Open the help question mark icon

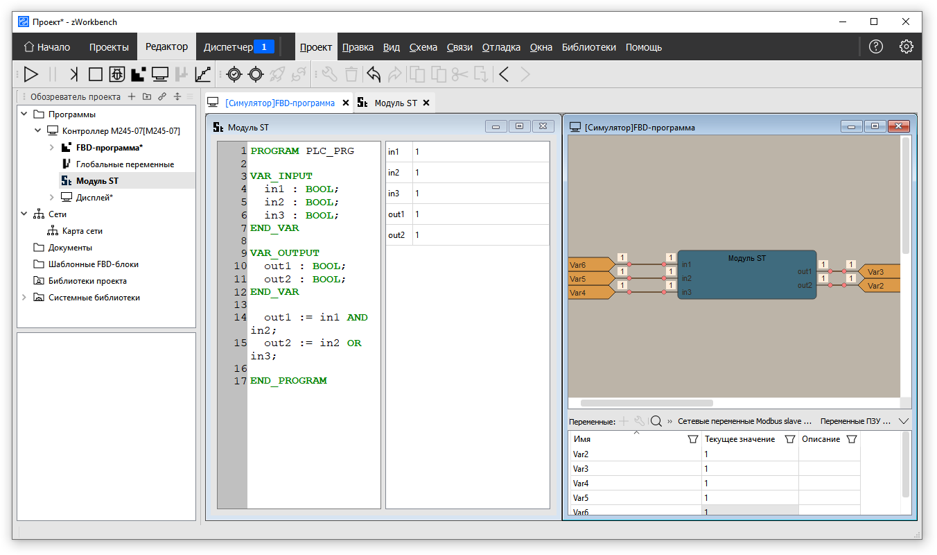876,47
